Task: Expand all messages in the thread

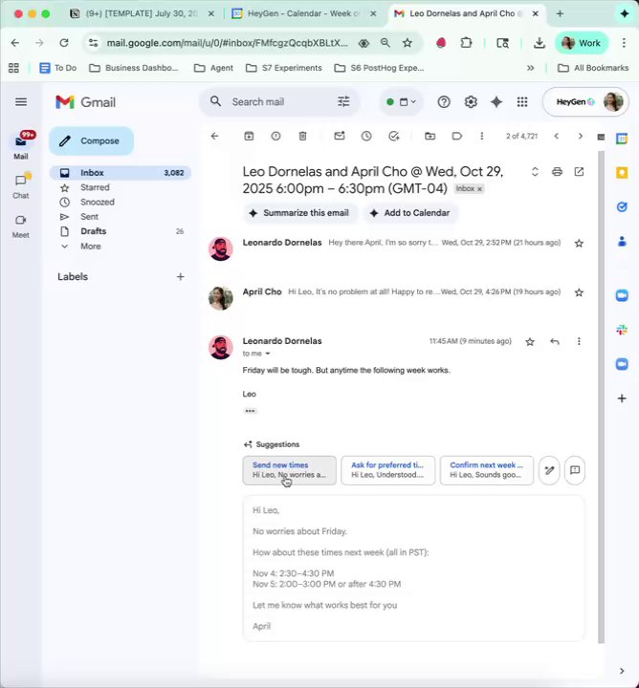Action: pyautogui.click(x=535, y=172)
